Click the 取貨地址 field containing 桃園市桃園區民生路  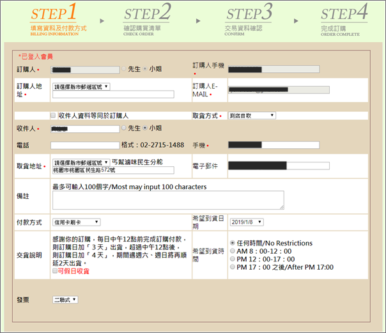pyautogui.click(x=113, y=171)
